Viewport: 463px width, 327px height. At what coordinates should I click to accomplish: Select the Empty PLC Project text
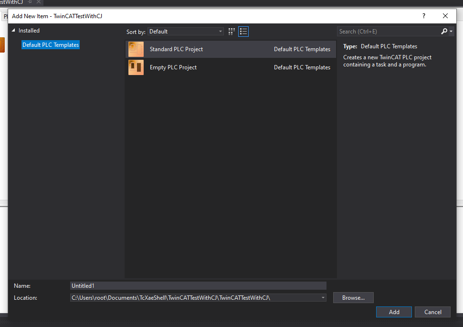click(x=173, y=67)
